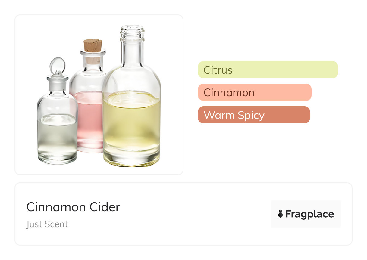
Task: Click the cork stopper on the pink bottle
Action: (93, 46)
